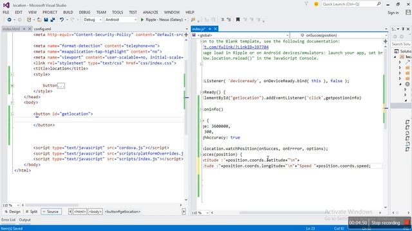
Task: Click the Decrease Indent toolbar icon
Action: [222, 20]
